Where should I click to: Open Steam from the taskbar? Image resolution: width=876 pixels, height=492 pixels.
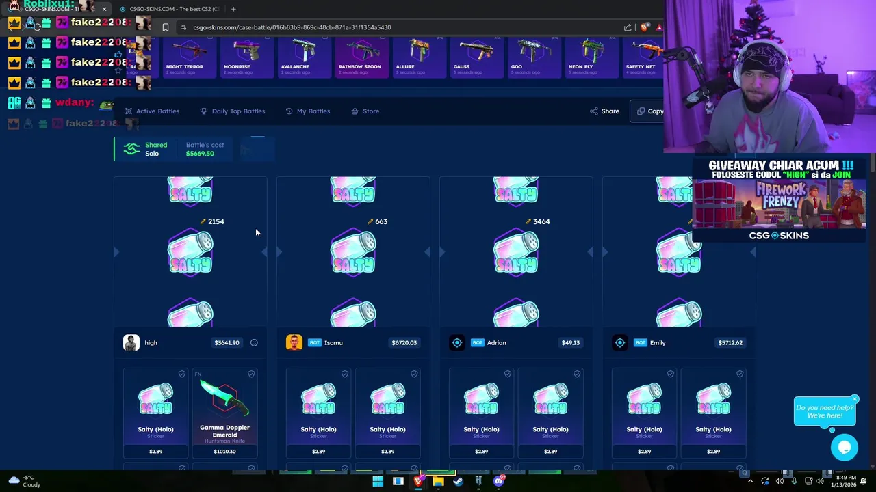[459, 482]
